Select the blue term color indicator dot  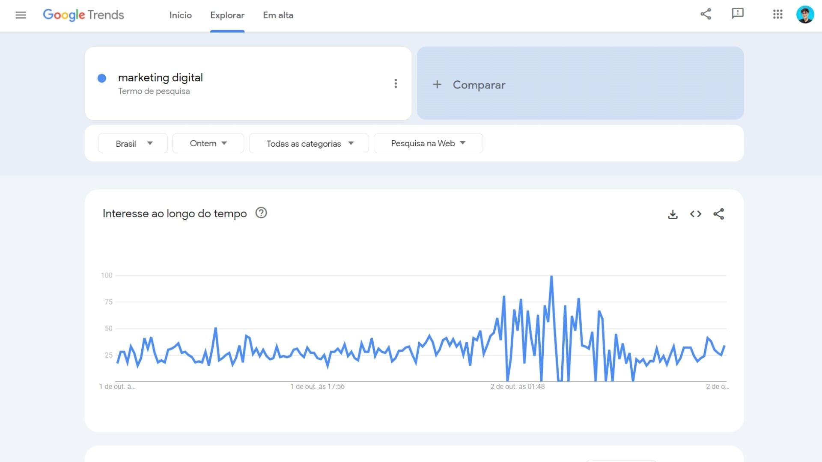(x=101, y=78)
